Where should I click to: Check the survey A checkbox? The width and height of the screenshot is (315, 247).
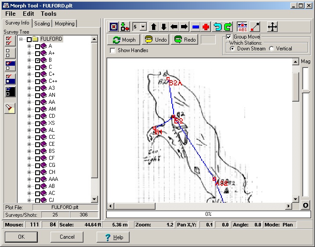37,46
